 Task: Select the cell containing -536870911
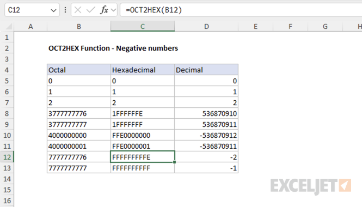coord(206,146)
